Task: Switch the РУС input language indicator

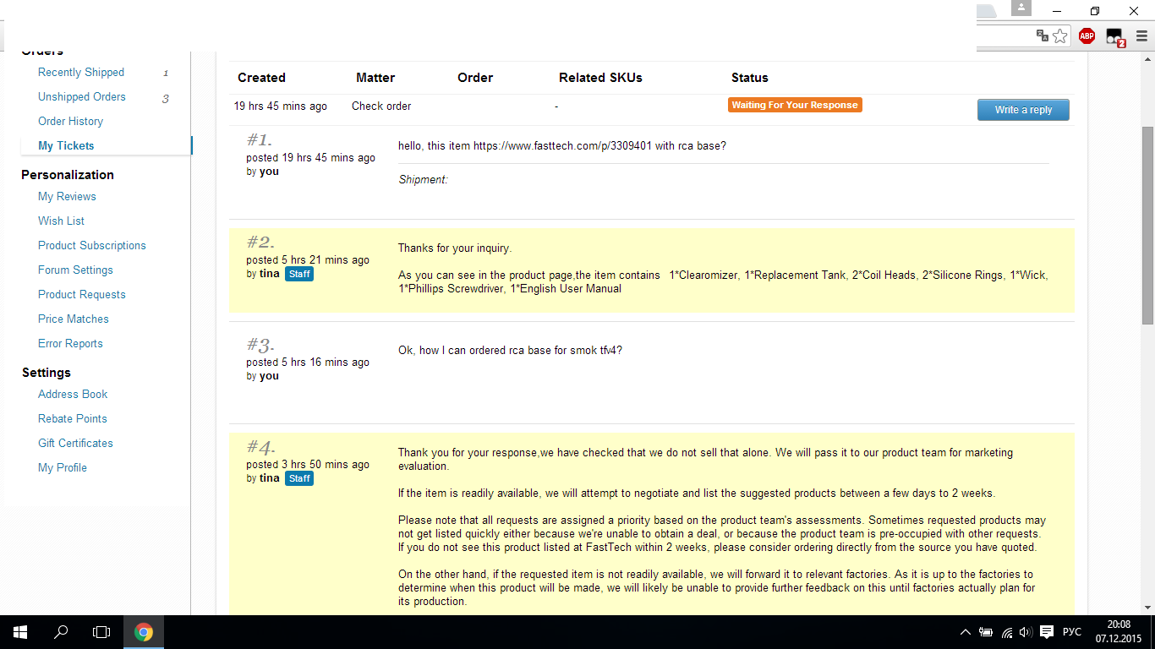Action: click(1072, 632)
